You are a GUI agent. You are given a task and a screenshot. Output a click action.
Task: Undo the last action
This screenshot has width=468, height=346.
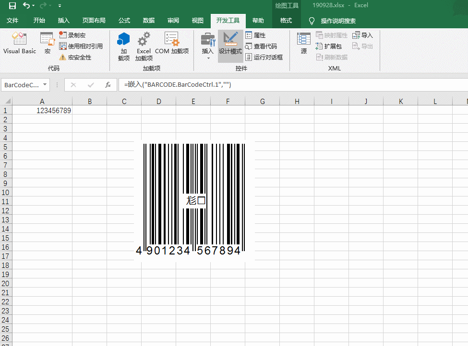click(x=26, y=5)
